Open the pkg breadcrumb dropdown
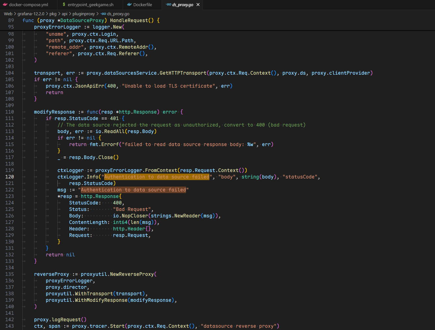Image resolution: width=435 pixels, height=330 pixels. [53, 14]
